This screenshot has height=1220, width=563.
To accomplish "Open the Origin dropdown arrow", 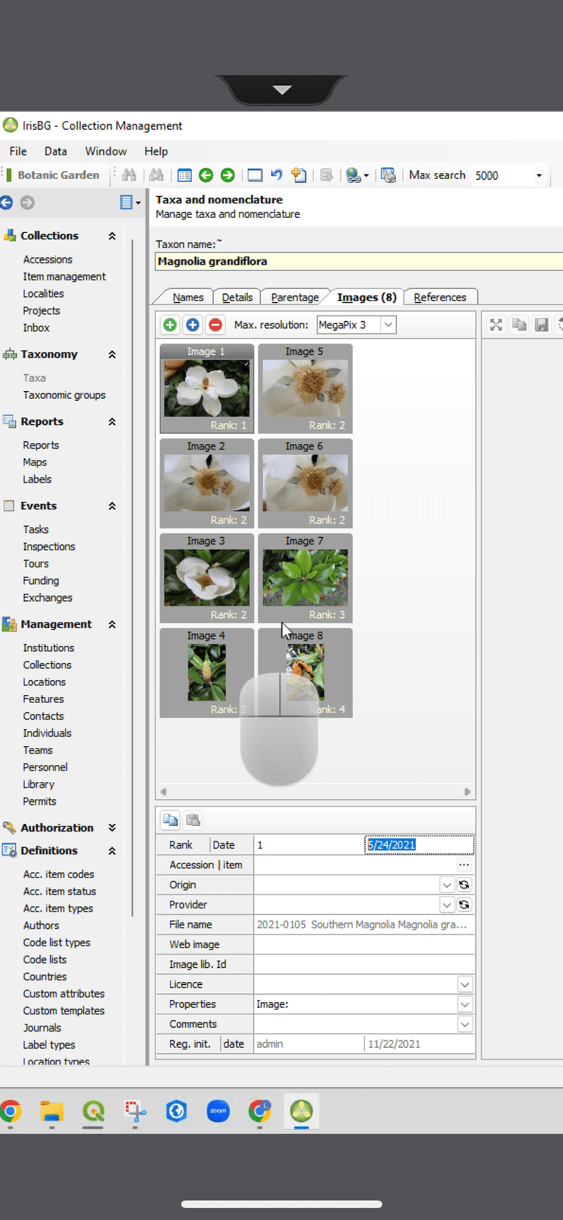I will click(x=447, y=885).
